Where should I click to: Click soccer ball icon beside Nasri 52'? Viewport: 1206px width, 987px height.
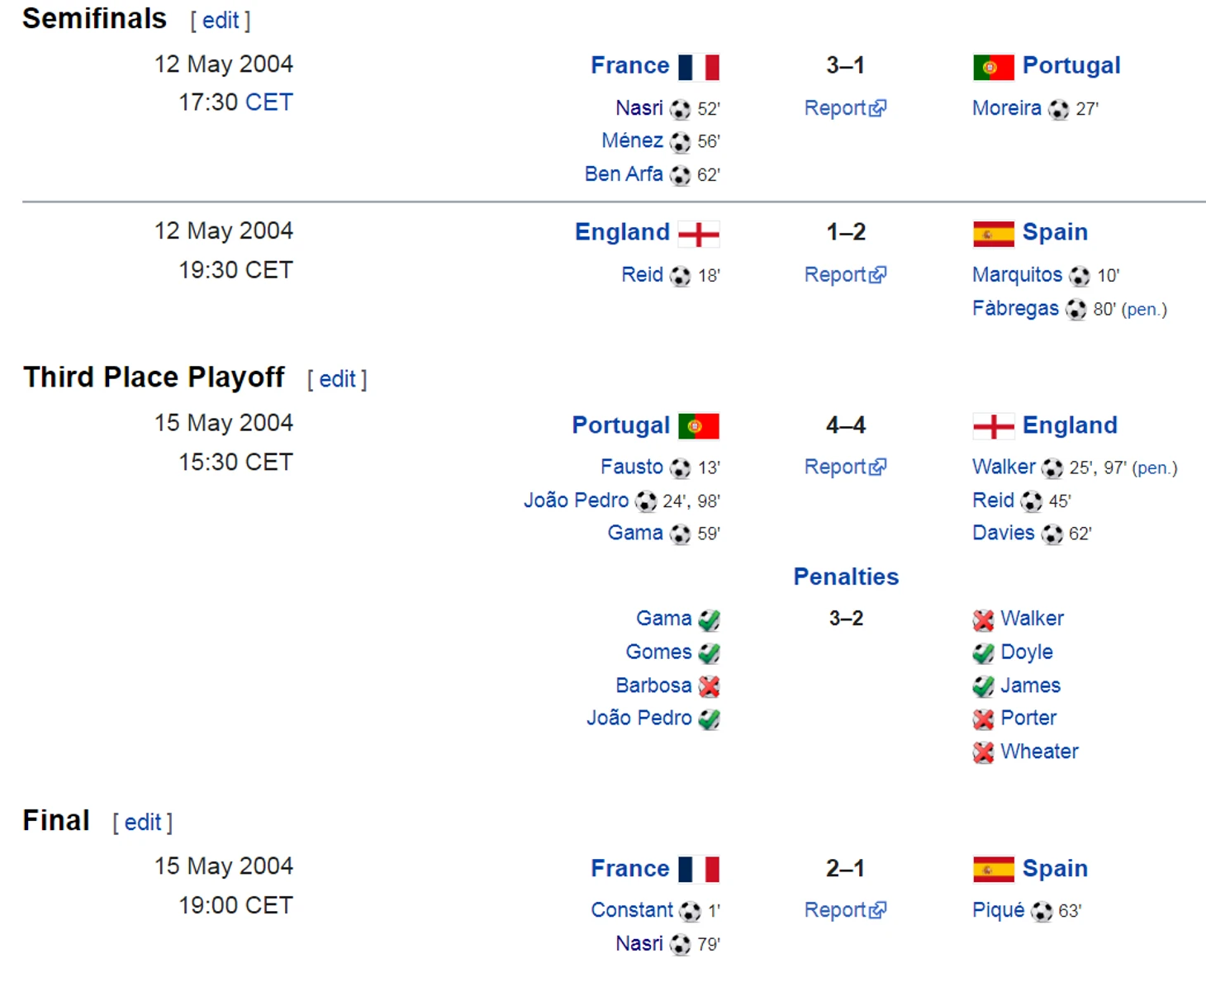(680, 109)
